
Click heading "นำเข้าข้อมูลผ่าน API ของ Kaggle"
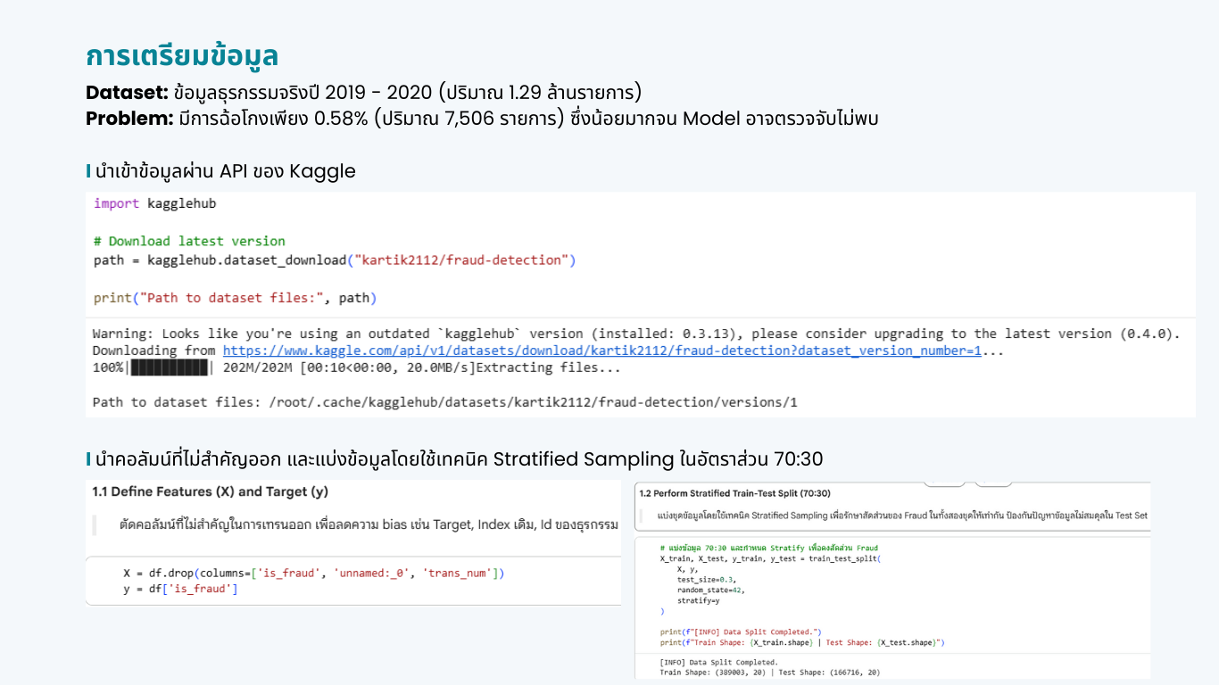[224, 171]
